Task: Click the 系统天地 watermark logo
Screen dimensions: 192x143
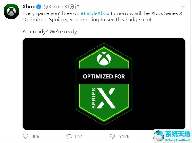Action: point(173,136)
